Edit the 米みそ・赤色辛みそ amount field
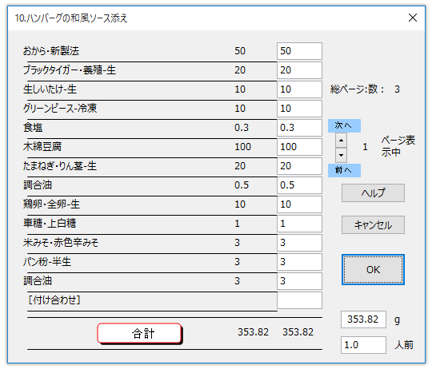Viewport: 432px width, 369px height. click(299, 243)
